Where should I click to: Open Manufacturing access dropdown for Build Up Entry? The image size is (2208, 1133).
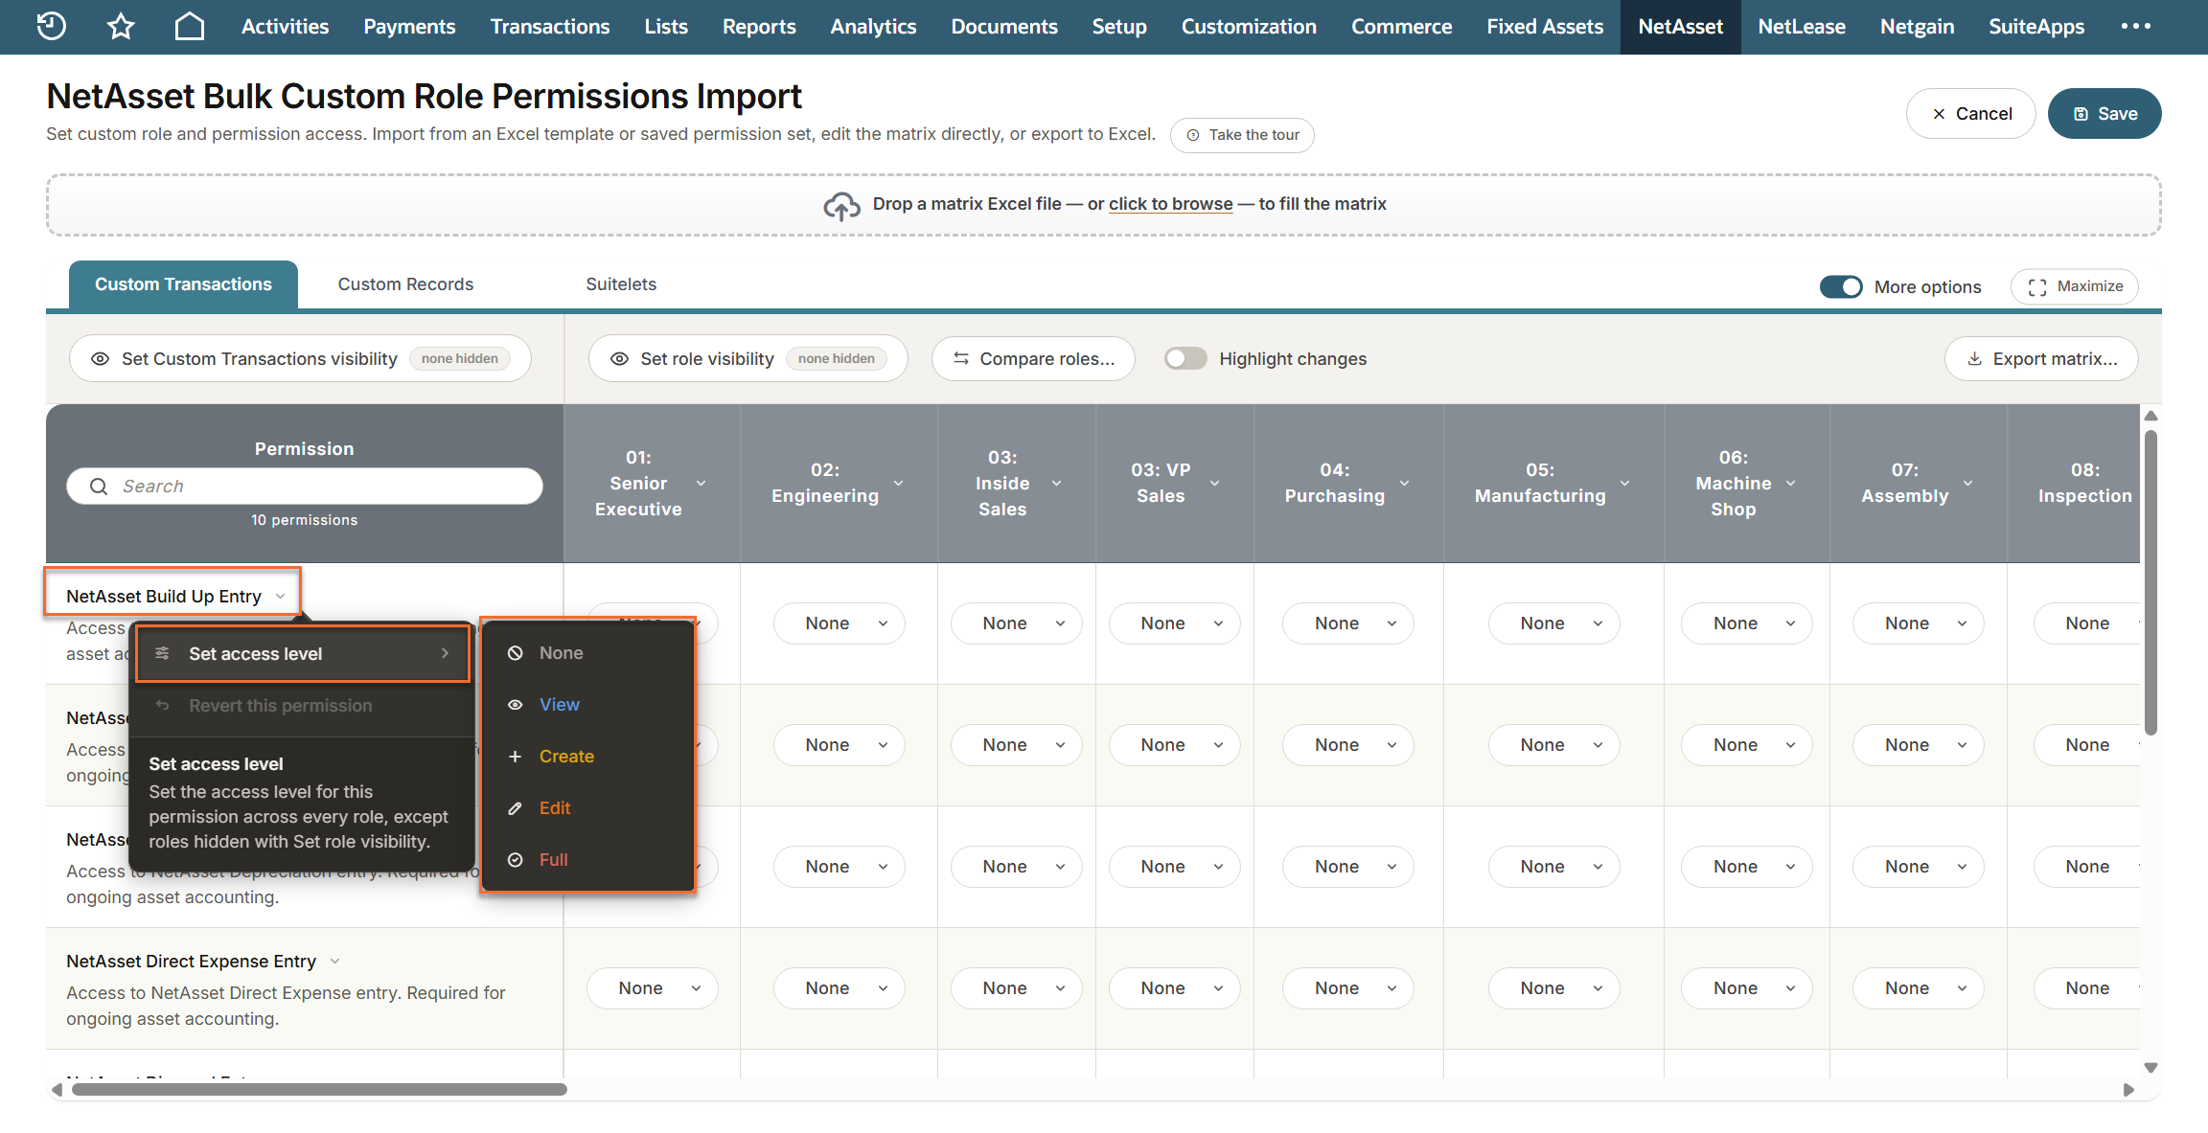1553,623
